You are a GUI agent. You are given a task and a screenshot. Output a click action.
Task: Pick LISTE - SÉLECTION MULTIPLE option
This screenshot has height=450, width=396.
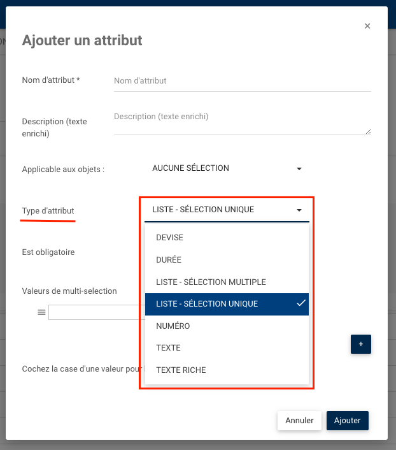(x=211, y=282)
